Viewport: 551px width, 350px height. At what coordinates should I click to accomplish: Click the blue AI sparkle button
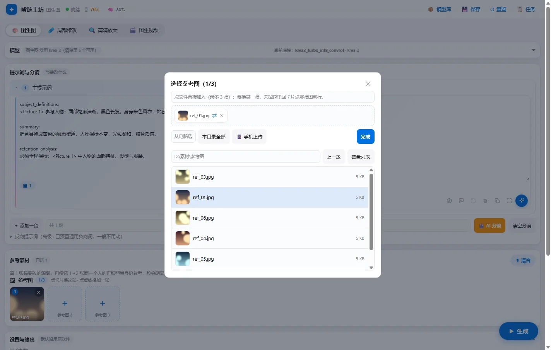coord(522,200)
